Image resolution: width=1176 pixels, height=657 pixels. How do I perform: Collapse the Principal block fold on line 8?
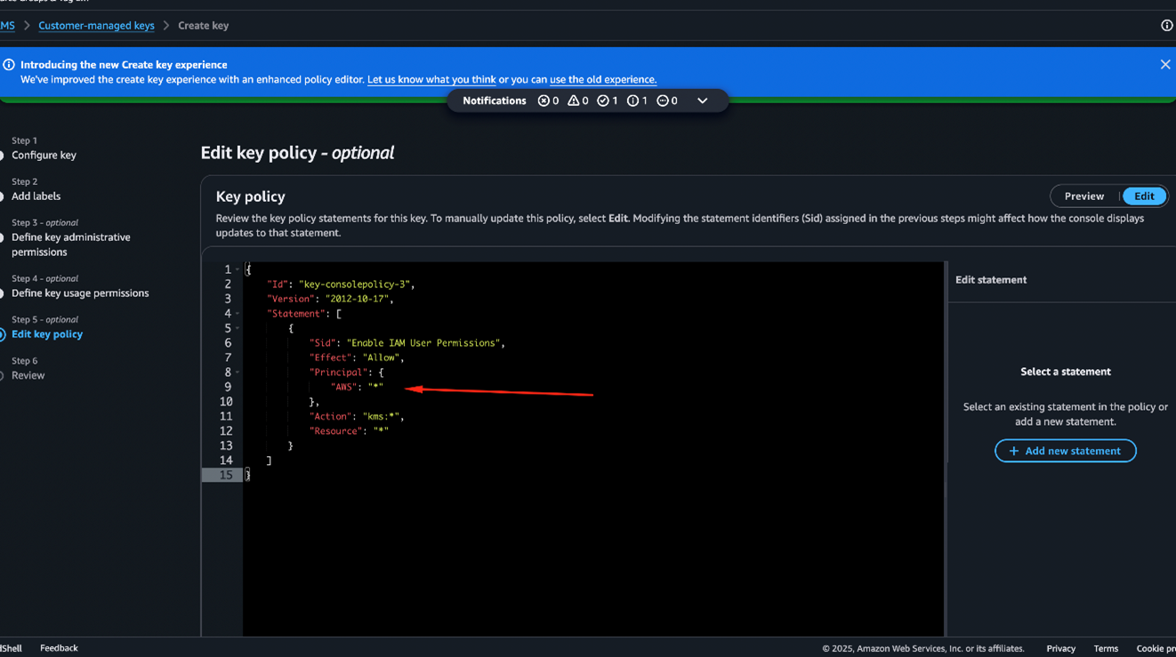(238, 373)
